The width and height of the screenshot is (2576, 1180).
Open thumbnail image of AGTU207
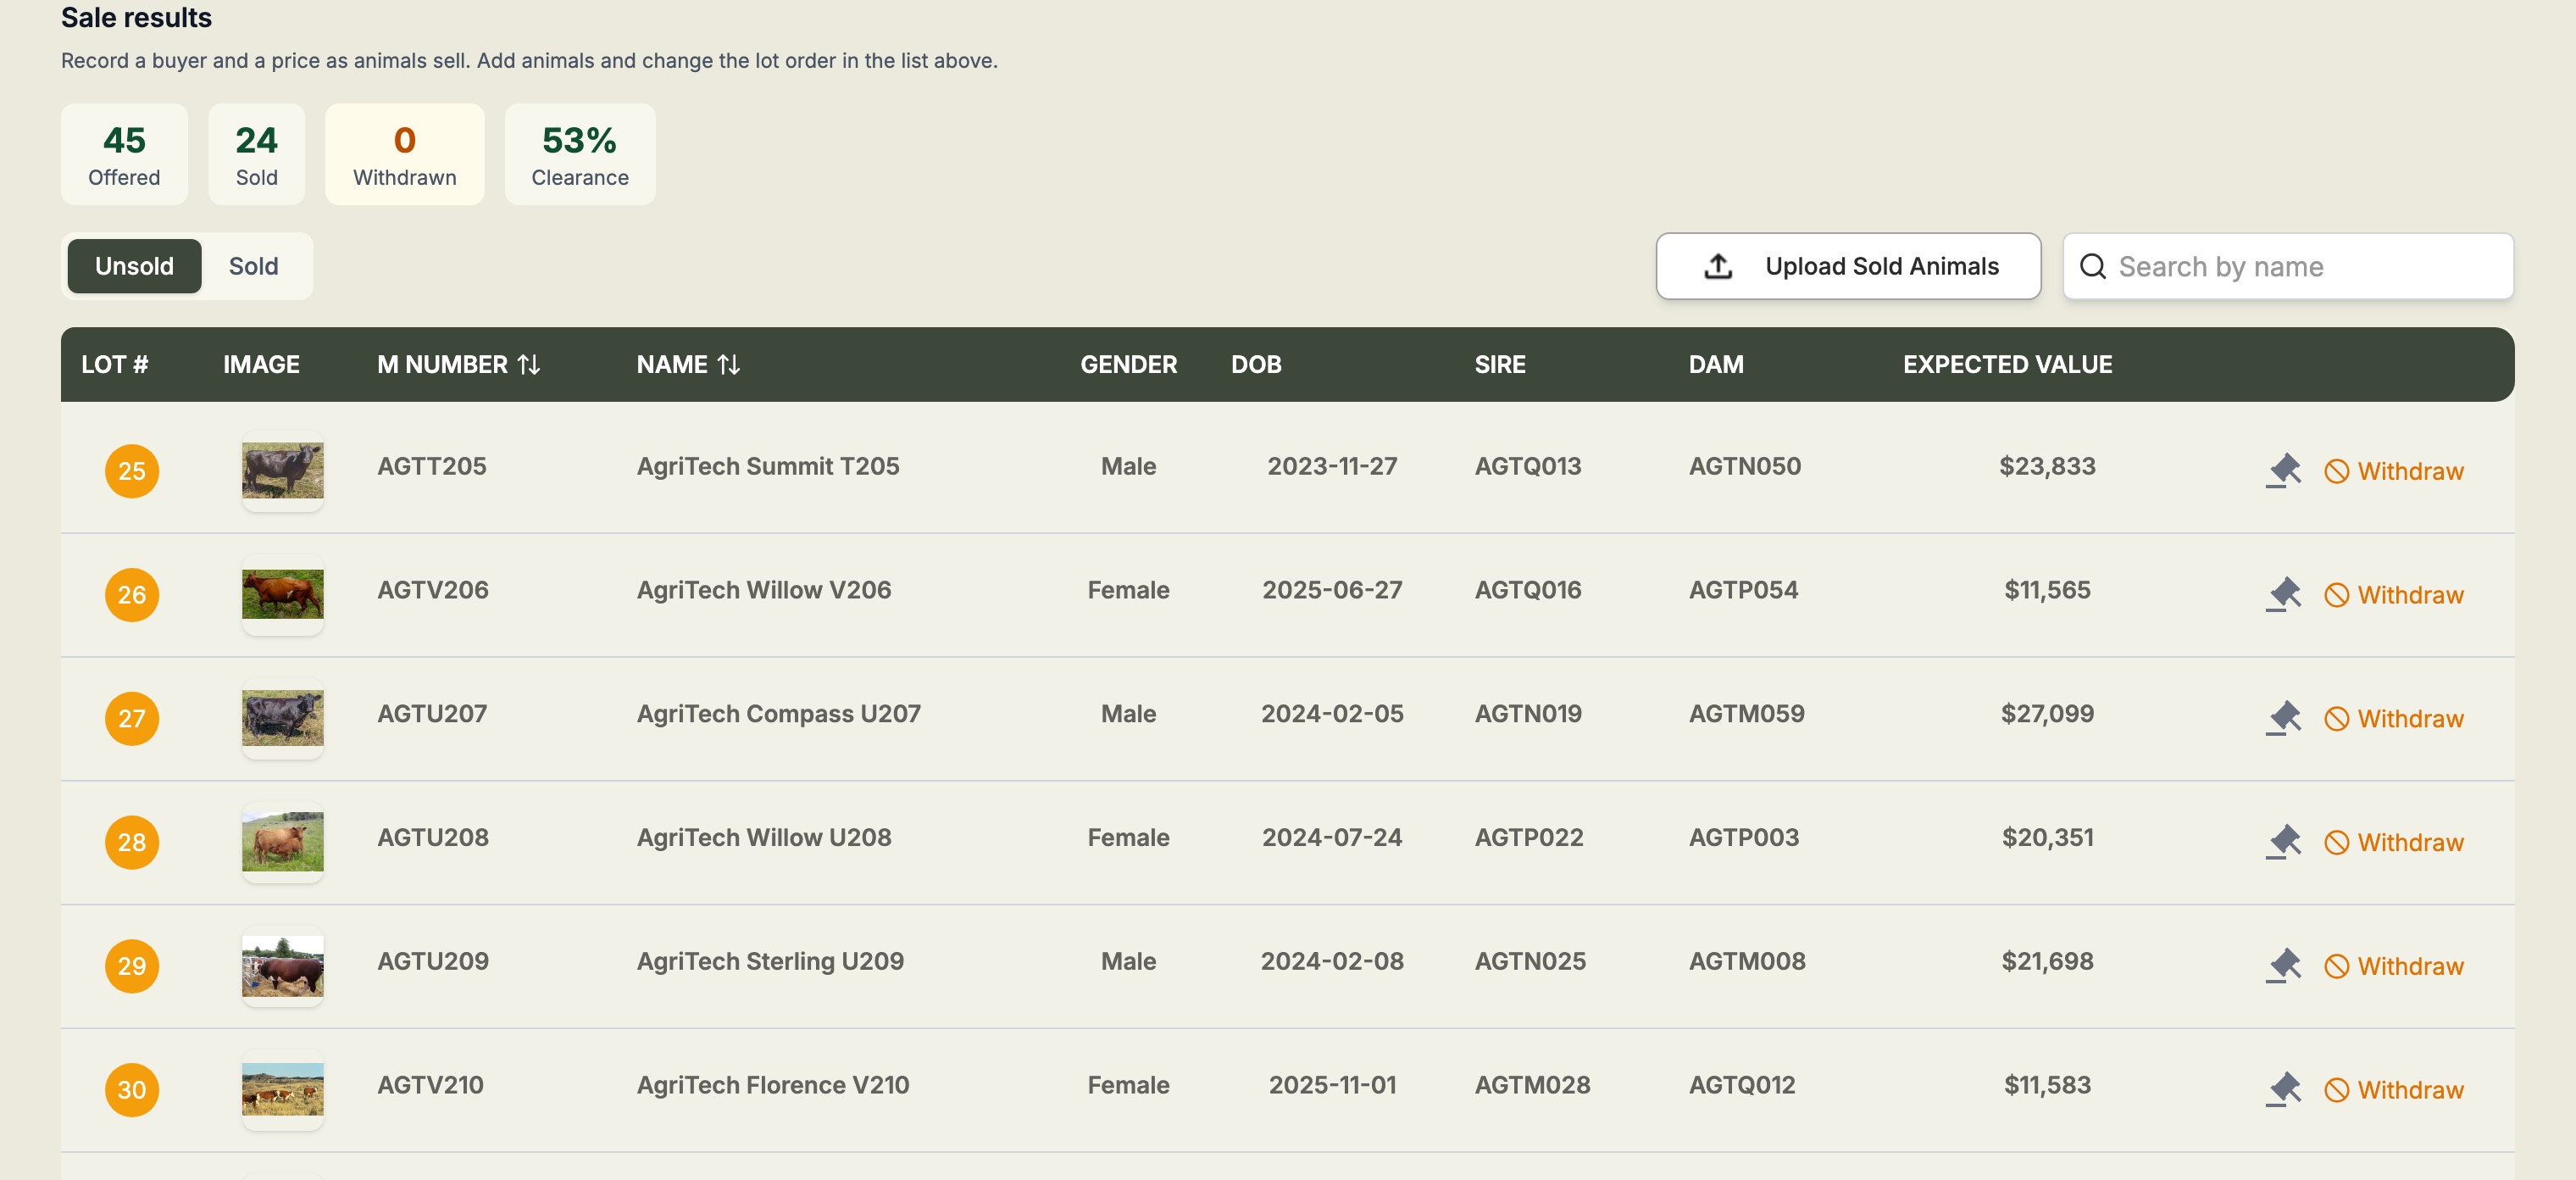(283, 718)
